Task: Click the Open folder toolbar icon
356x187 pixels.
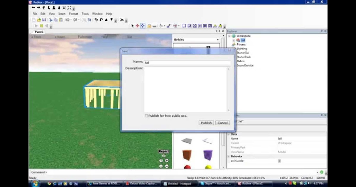Action: [x=39, y=20]
